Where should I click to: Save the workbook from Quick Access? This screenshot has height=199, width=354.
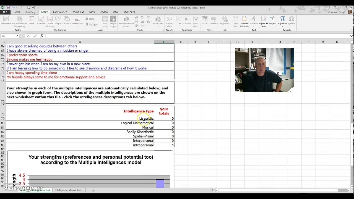tap(8, 7)
